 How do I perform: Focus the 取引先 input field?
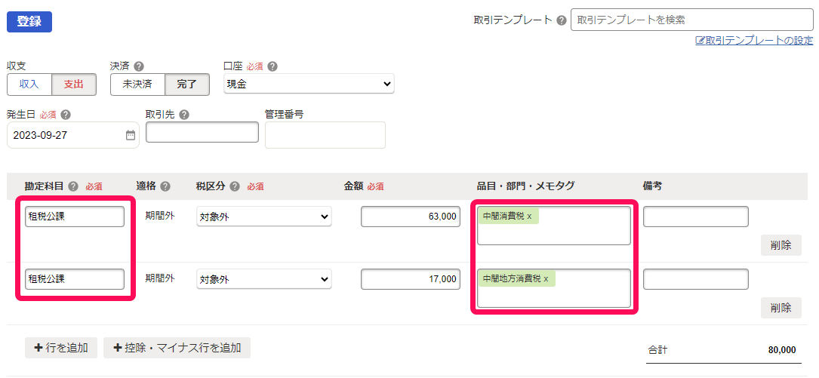[202, 132]
